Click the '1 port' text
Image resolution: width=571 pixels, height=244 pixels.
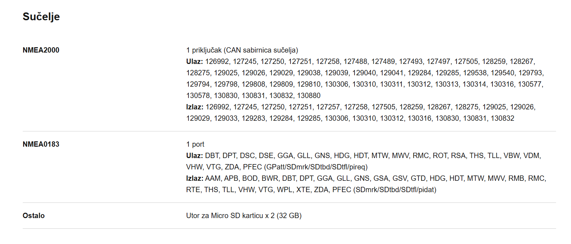click(x=195, y=144)
